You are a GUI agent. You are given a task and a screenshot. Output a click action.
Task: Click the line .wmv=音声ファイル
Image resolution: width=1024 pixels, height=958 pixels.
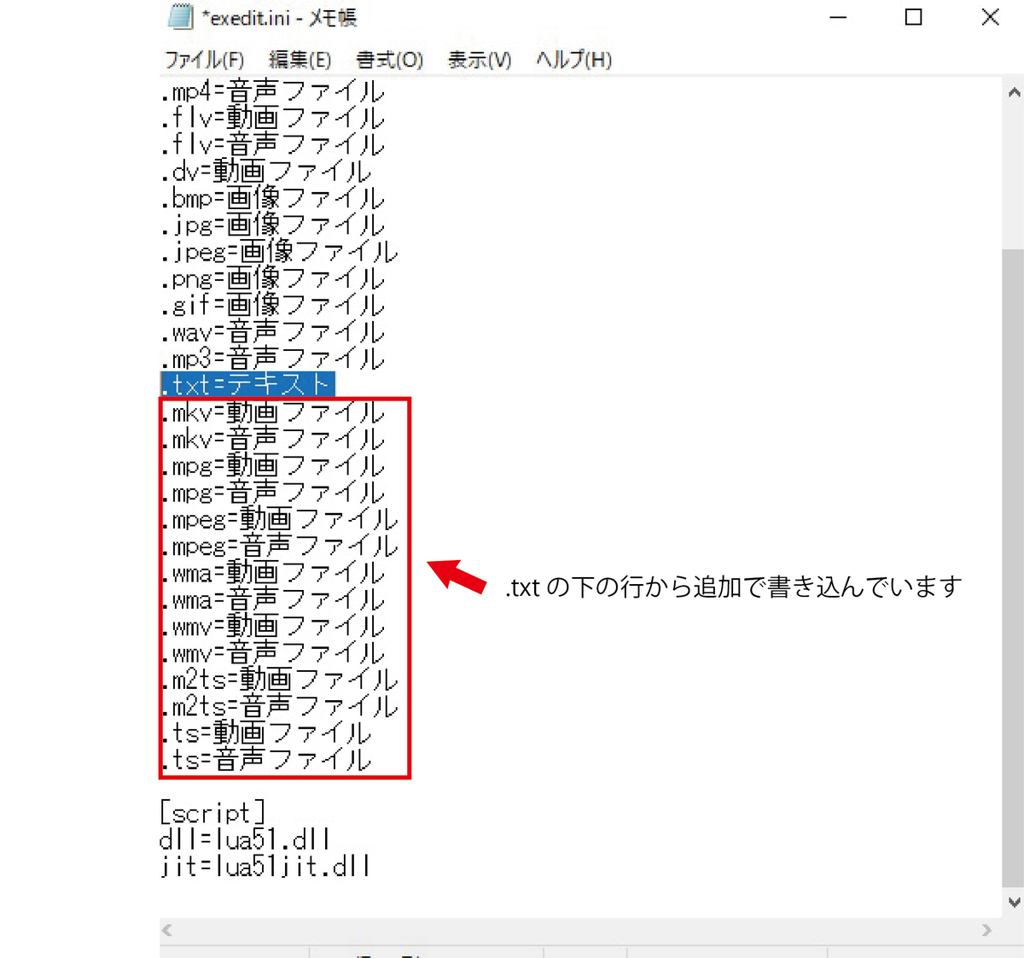272,653
